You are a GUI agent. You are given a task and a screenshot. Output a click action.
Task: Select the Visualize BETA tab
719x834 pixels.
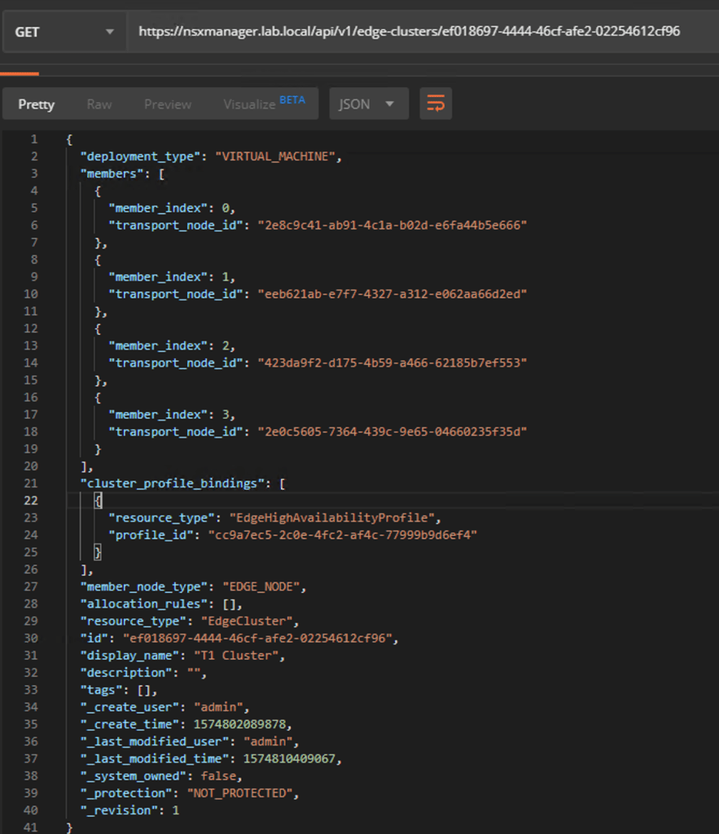click(264, 103)
